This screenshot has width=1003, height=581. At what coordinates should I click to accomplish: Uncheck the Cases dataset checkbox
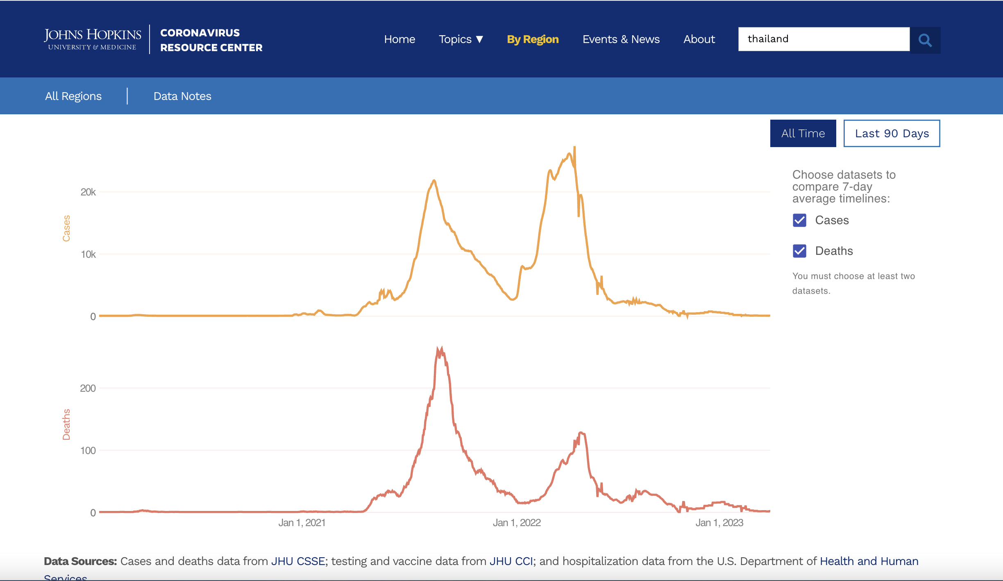799,220
